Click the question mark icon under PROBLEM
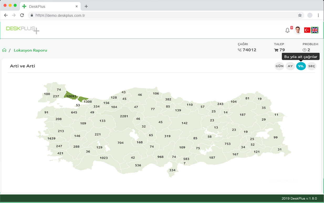 tap(304, 50)
